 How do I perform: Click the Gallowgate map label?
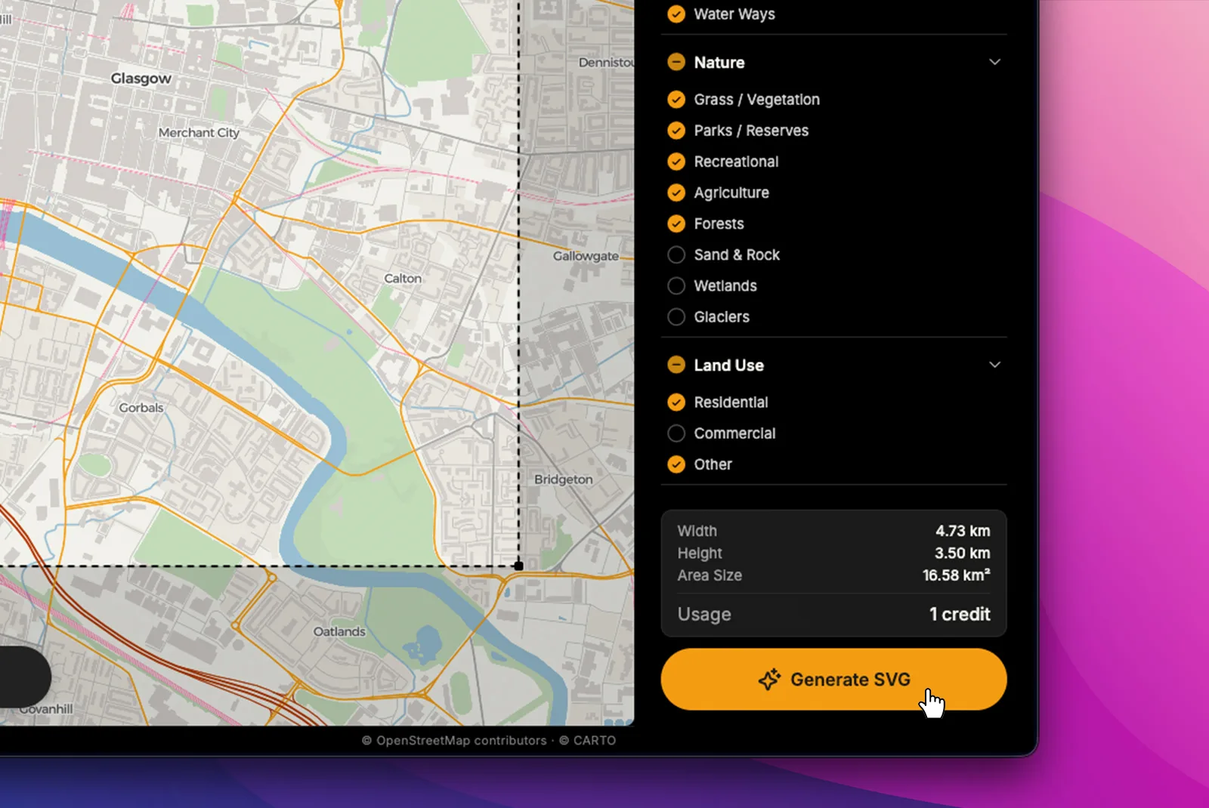pos(586,256)
